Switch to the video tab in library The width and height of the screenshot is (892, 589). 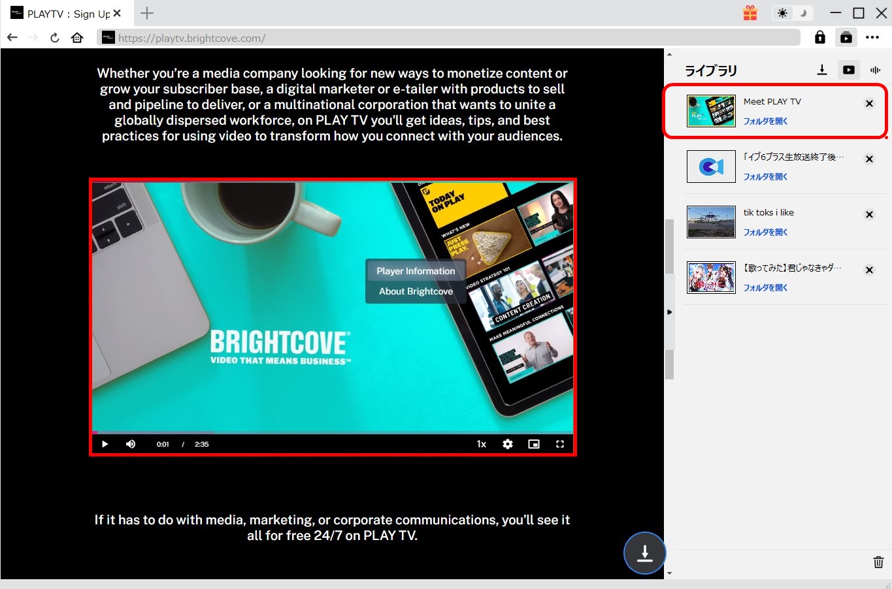click(849, 70)
